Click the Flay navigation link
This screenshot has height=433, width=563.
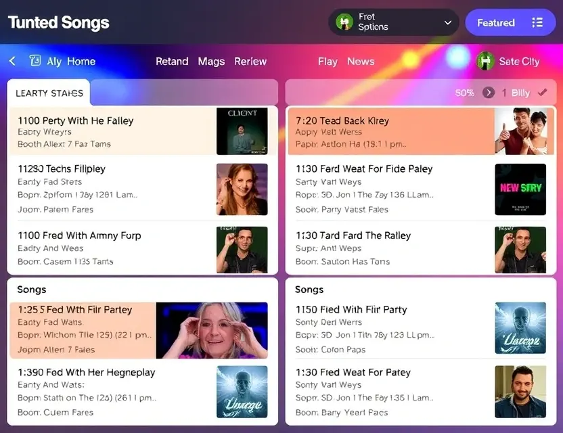pyautogui.click(x=328, y=62)
